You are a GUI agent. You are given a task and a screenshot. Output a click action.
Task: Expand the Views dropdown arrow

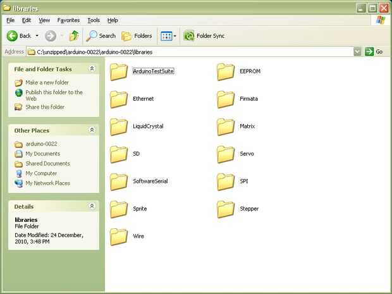tap(175, 36)
